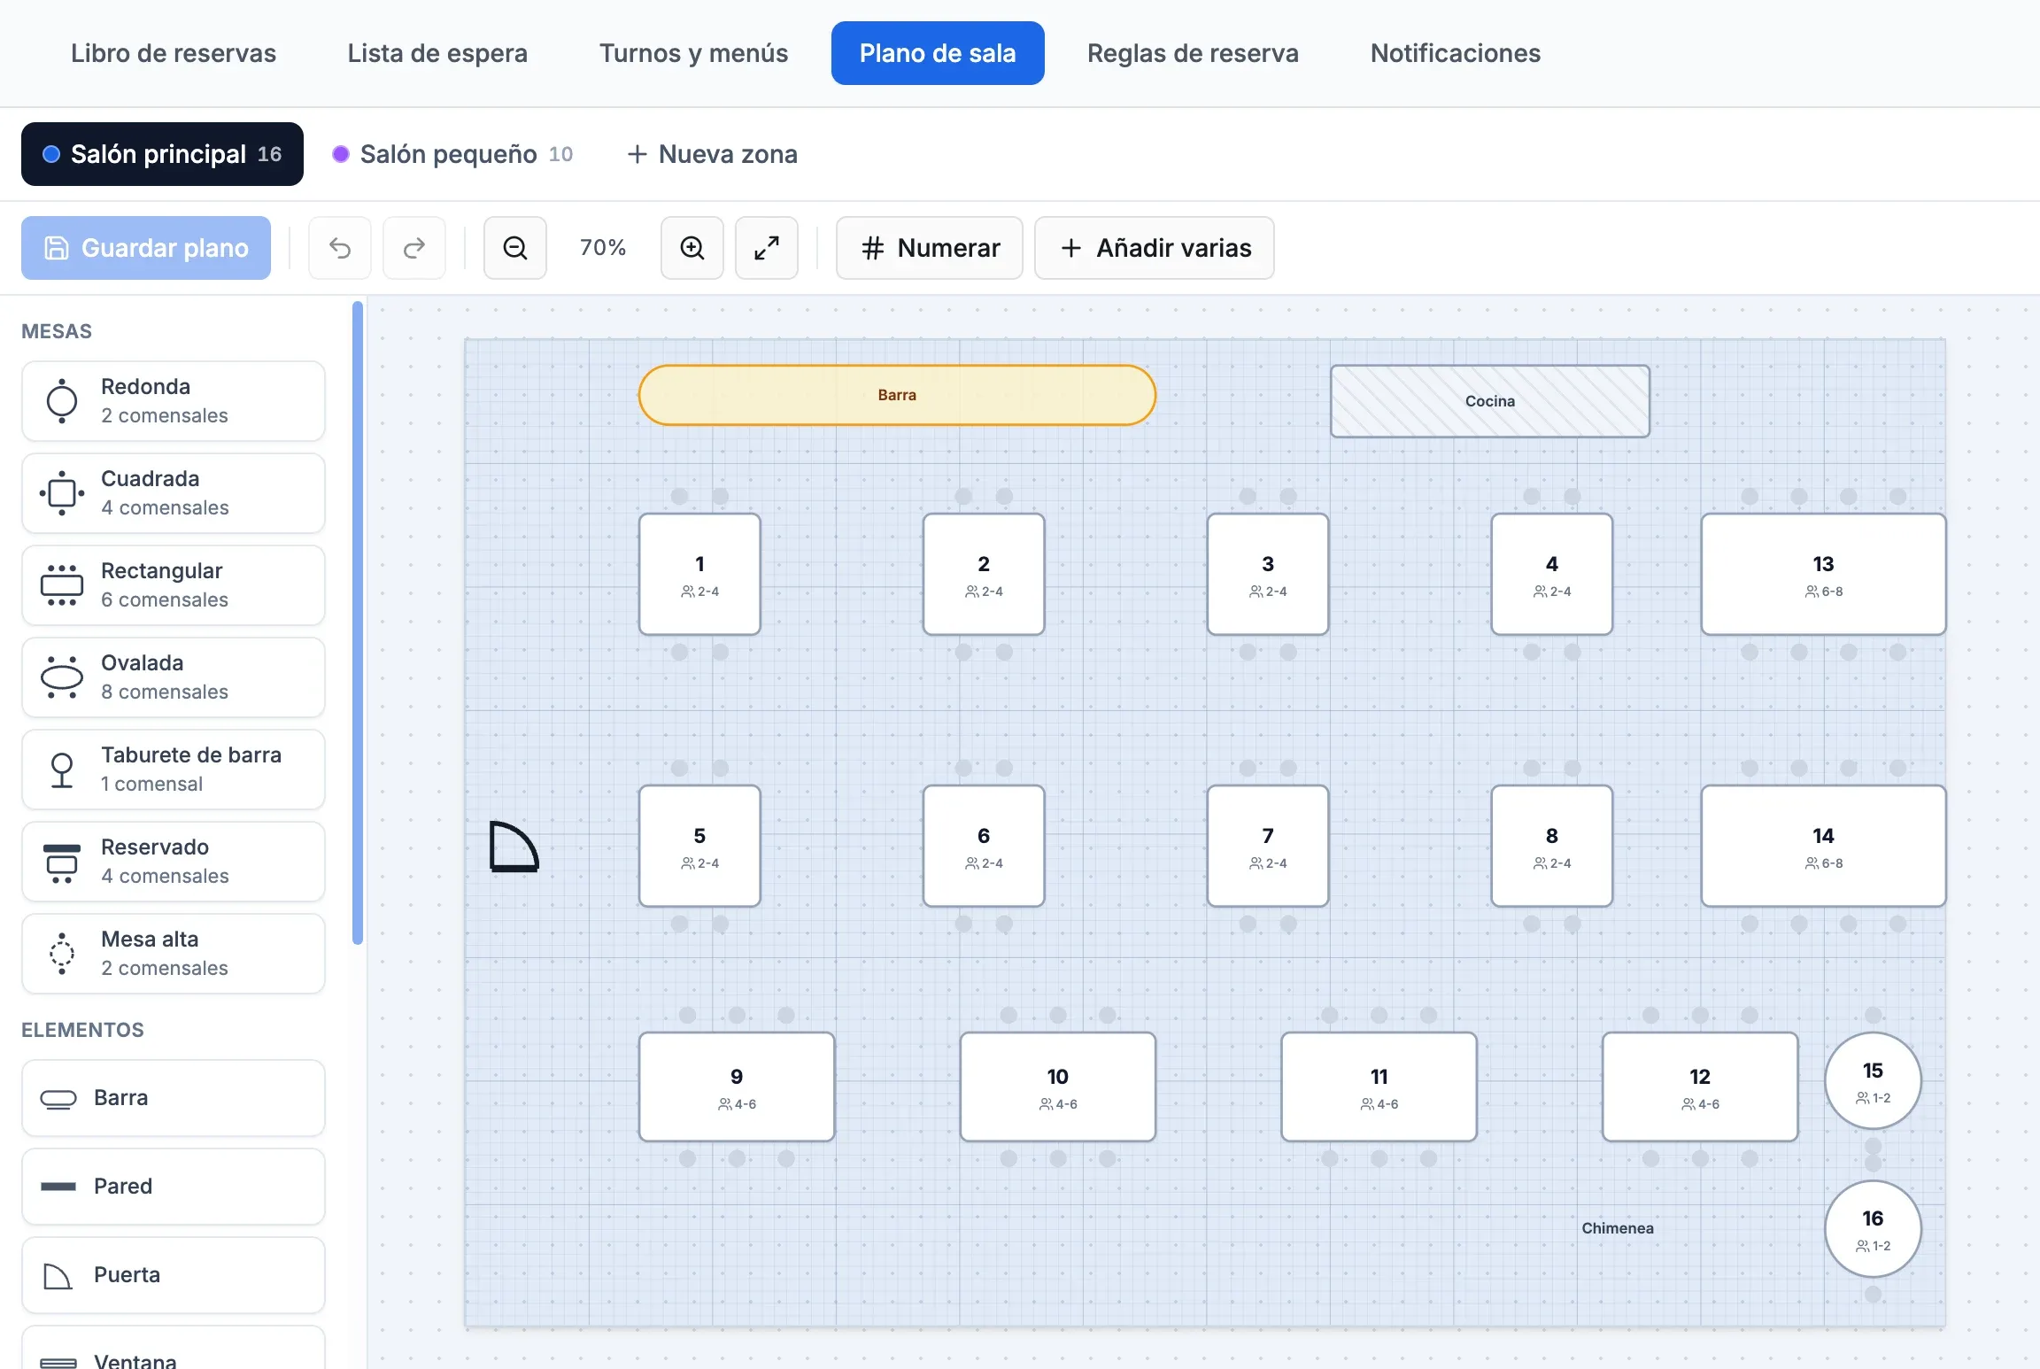Select the Redonda table icon
The height and width of the screenshot is (1369, 2040).
pos(62,401)
